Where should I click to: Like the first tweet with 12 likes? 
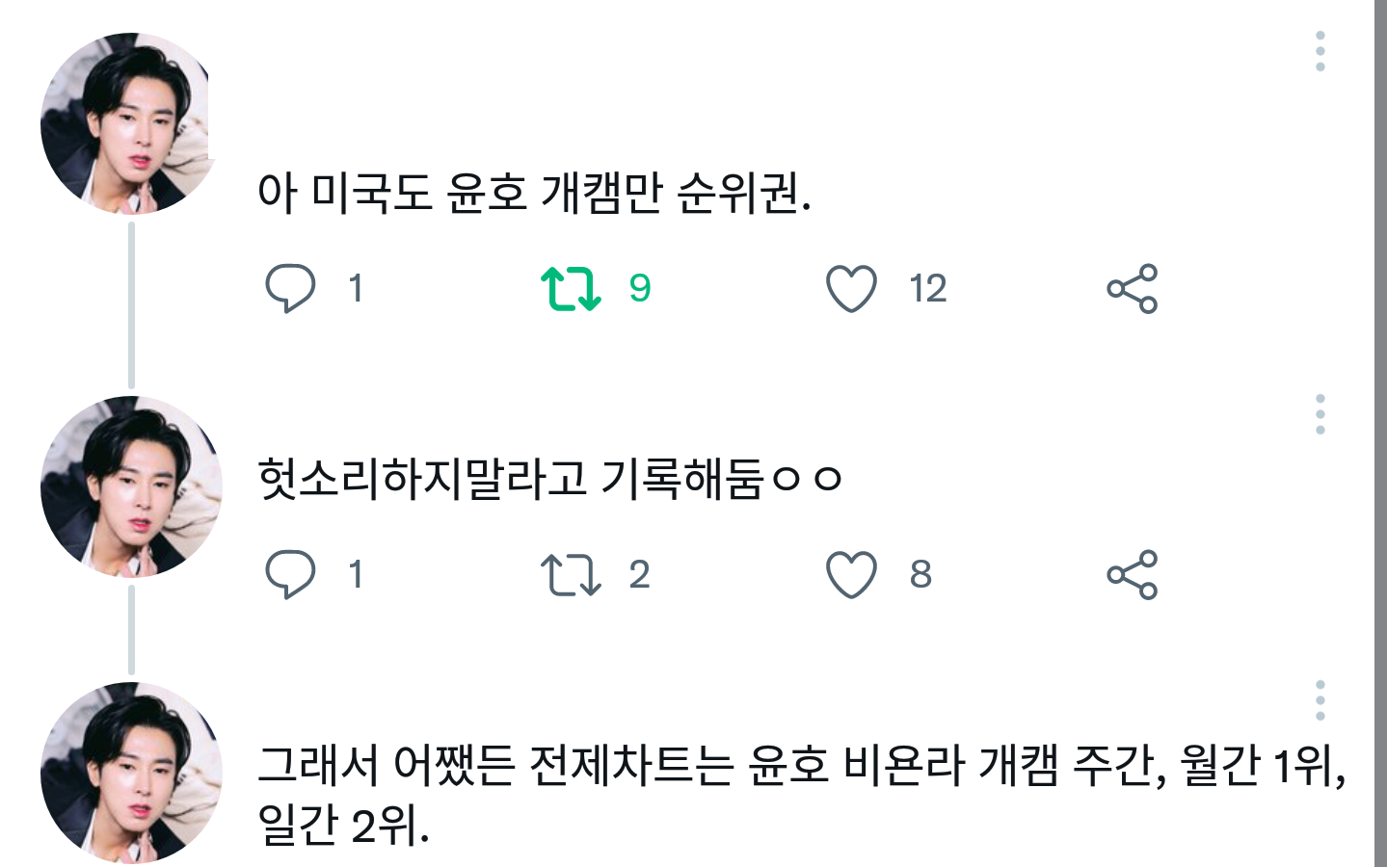point(851,288)
